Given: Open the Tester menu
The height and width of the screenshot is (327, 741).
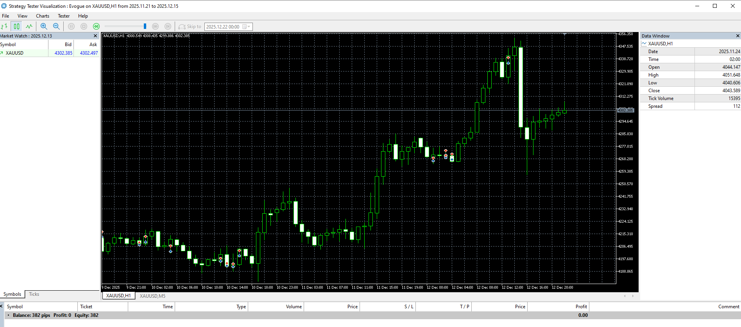Looking at the screenshot, I should click(x=64, y=16).
